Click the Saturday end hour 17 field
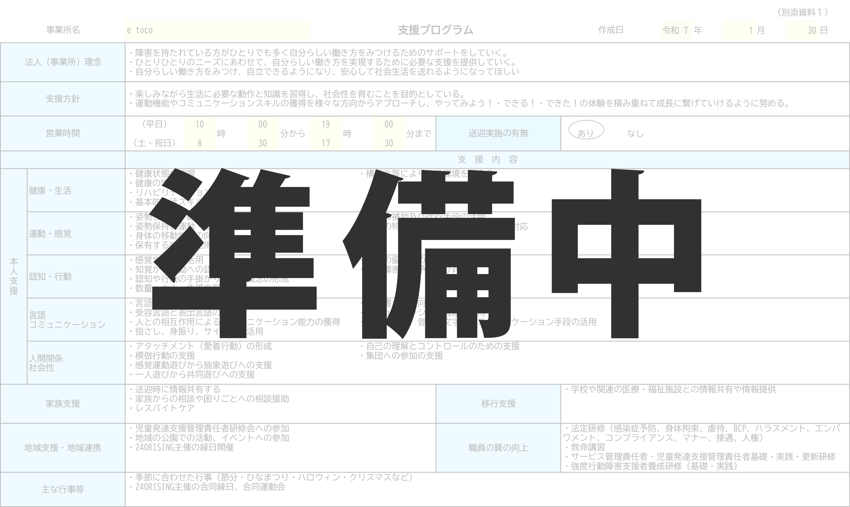Viewport: 850px width, 507px height. pos(326,143)
